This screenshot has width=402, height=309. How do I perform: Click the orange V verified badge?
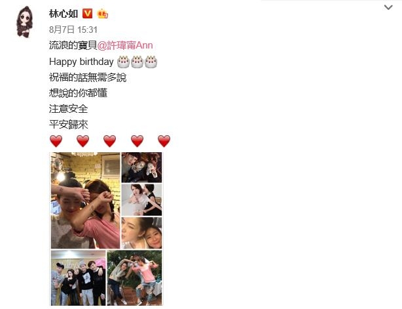click(87, 14)
